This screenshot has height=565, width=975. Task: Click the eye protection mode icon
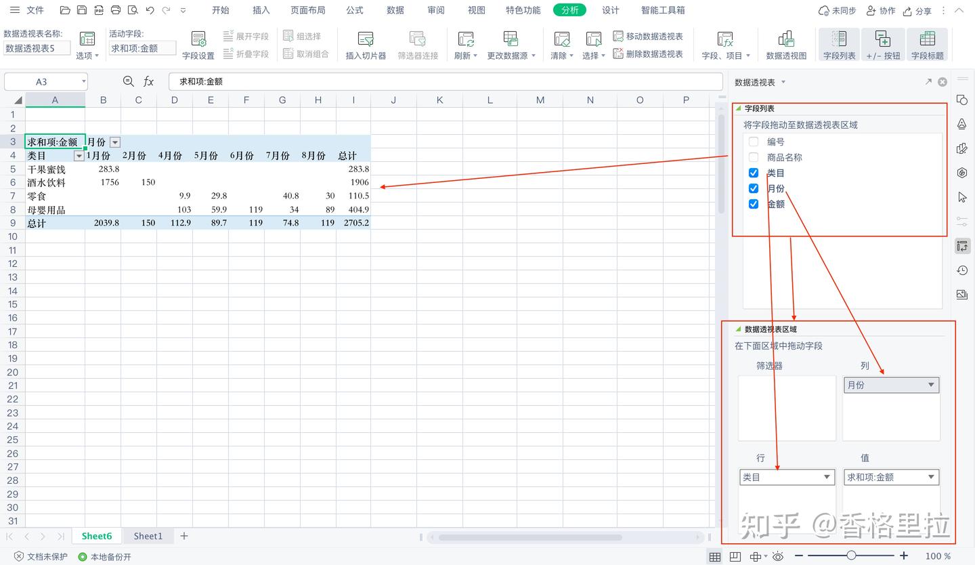(778, 557)
